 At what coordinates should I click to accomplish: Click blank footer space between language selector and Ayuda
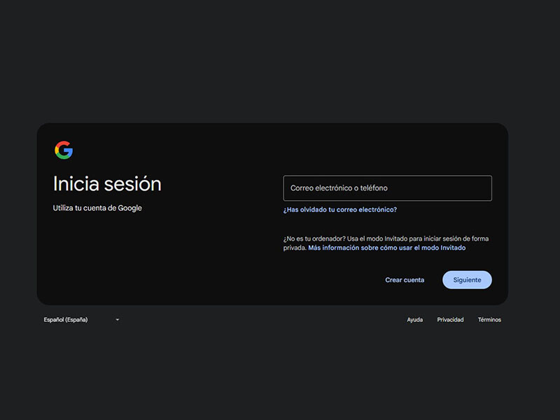260,320
